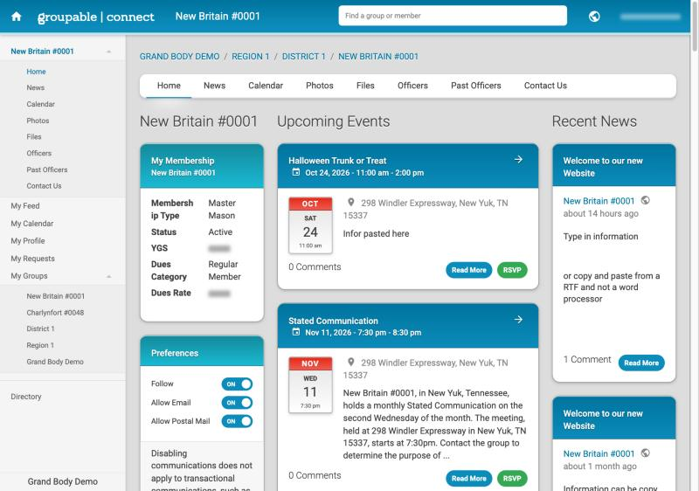Click Read More on the 14 hours ago news
Image resolution: width=699 pixels, height=491 pixels.
point(641,363)
